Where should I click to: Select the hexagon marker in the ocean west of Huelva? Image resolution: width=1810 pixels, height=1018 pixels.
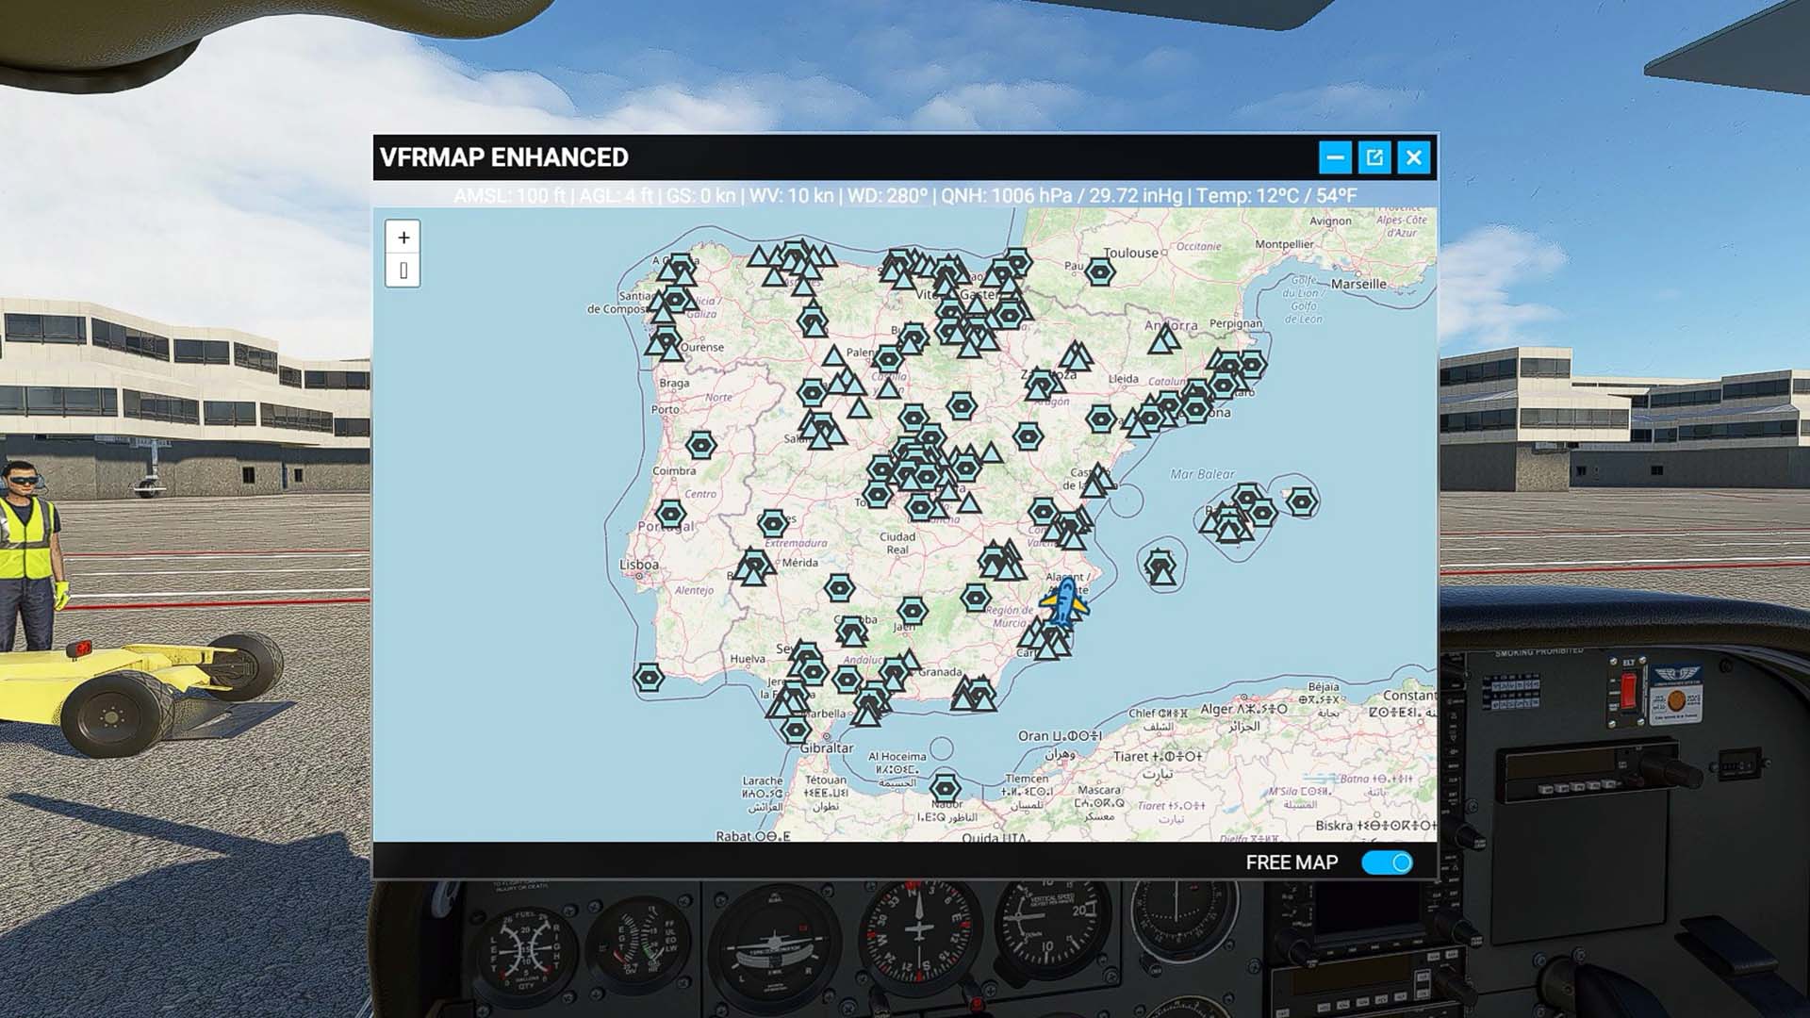(649, 677)
